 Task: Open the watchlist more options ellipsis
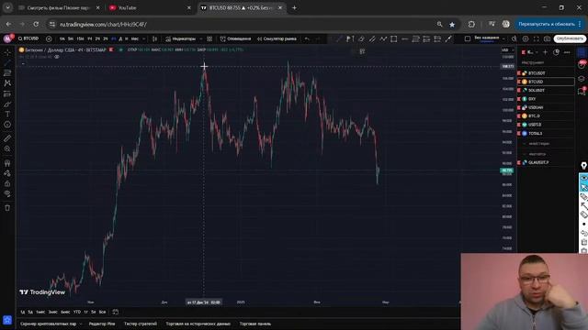click(x=567, y=52)
